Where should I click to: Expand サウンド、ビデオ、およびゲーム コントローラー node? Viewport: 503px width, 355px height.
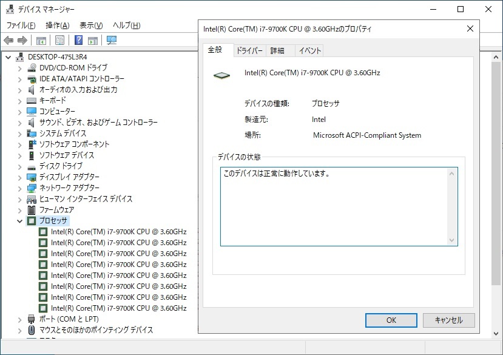(x=20, y=123)
